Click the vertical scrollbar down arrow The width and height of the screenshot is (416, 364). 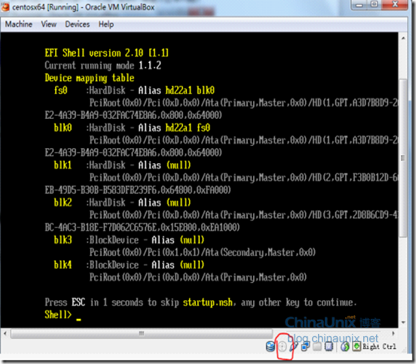coord(403,323)
